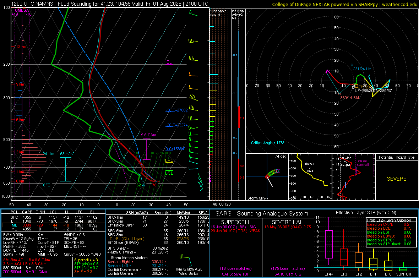Click the green NONTOR box in the STP plot

[x=403, y=269]
